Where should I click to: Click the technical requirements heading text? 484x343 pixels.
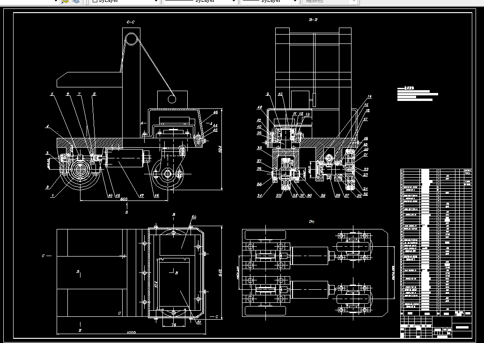point(409,88)
